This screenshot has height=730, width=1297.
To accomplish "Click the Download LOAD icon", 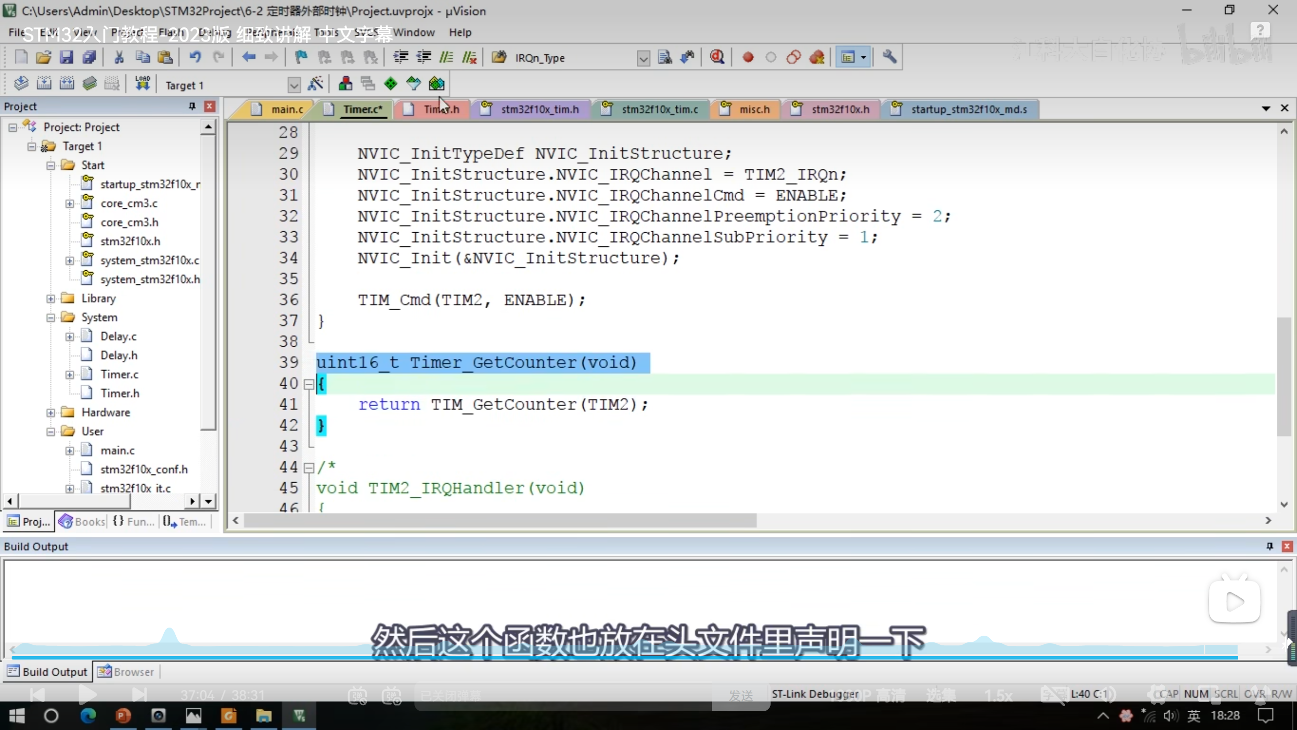I will 142,84.
